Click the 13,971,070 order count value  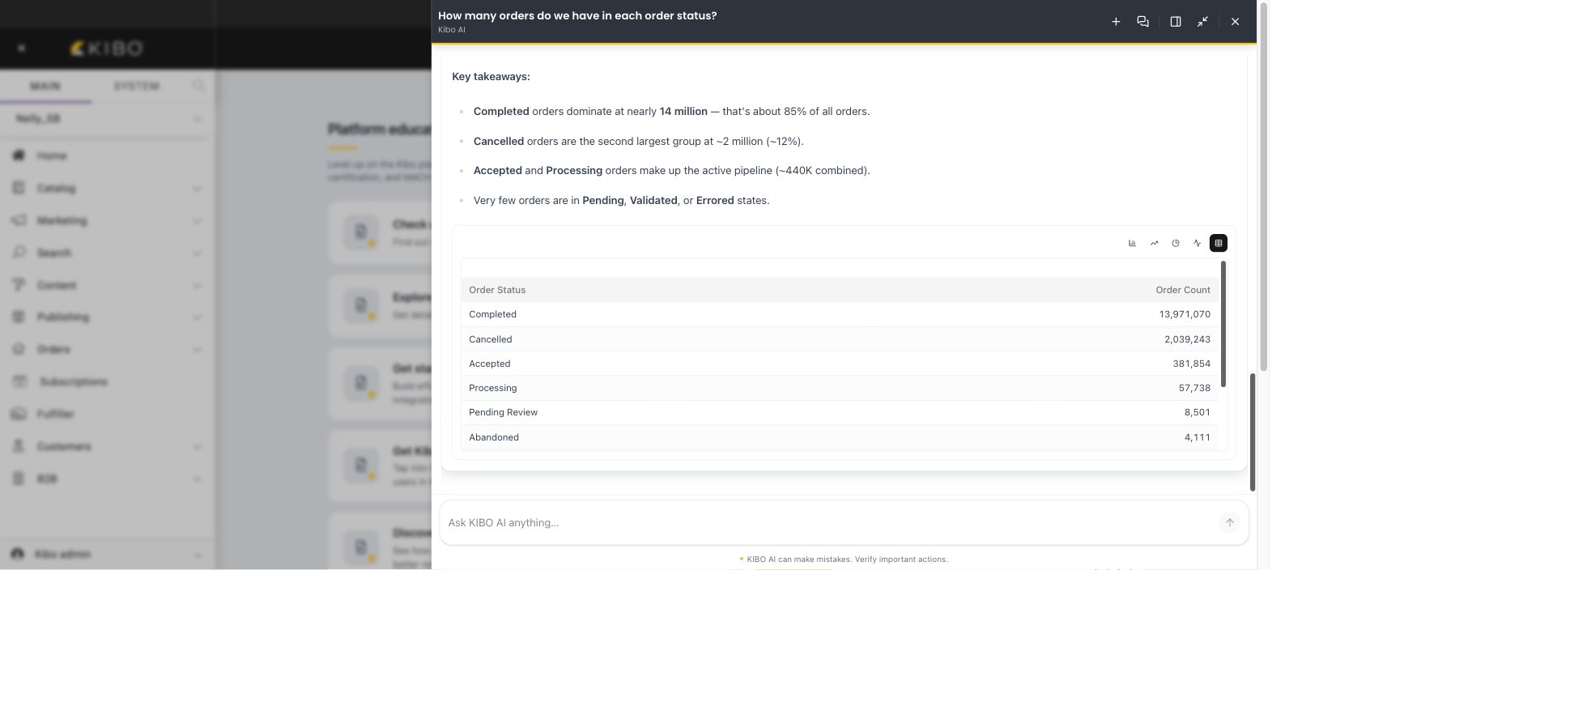(1185, 314)
